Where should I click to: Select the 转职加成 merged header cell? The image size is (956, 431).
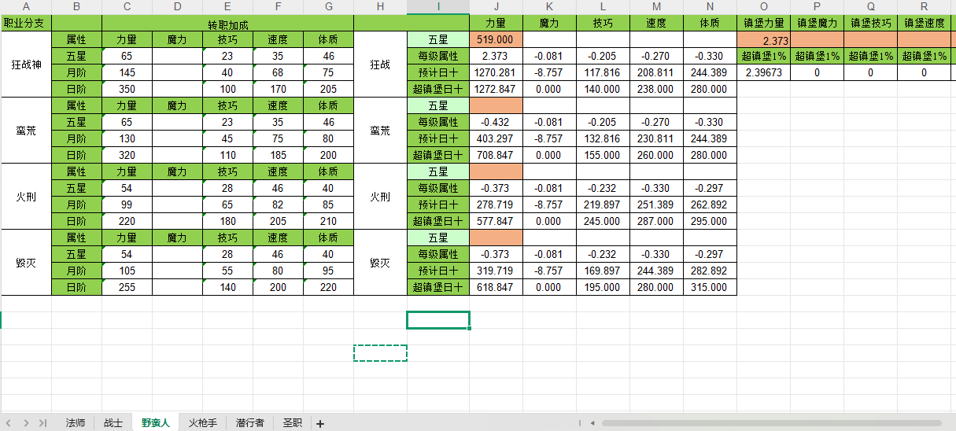(x=227, y=23)
